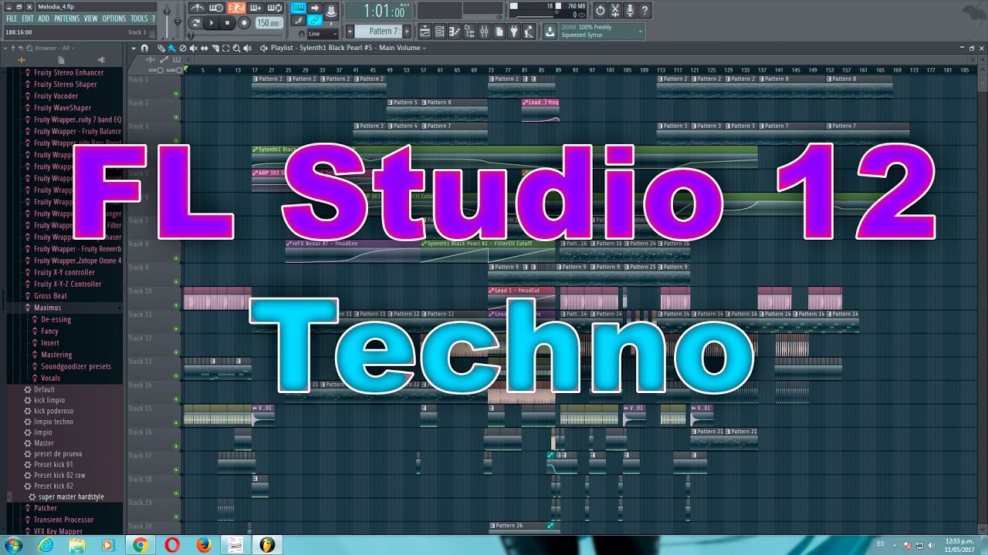Open the EDIT menu
988x555 pixels.
click(28, 18)
